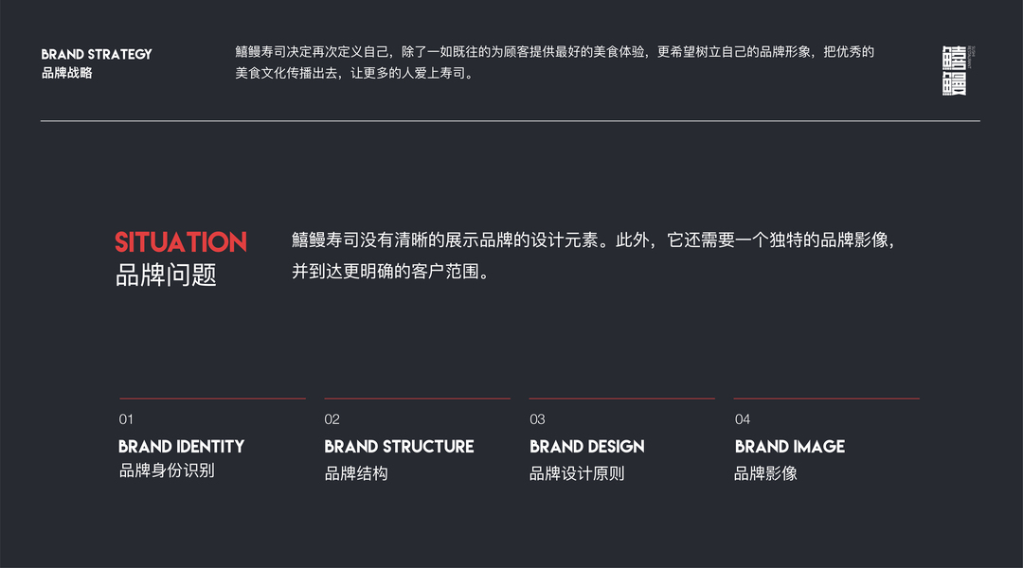Select the BRAND IMAGE heading

(x=789, y=447)
